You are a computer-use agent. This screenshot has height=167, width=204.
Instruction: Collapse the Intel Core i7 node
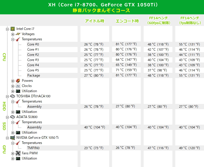tap(7, 29)
